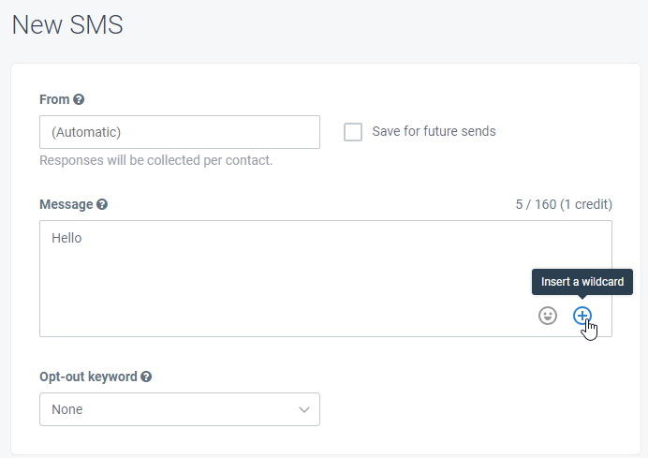This screenshot has width=648, height=458.
Task: Click the Save for future sends label
Action: [x=434, y=131]
